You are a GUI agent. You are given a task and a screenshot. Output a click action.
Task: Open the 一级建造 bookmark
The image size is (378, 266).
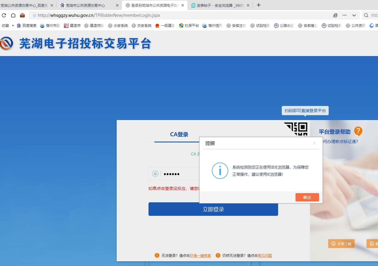point(165,26)
